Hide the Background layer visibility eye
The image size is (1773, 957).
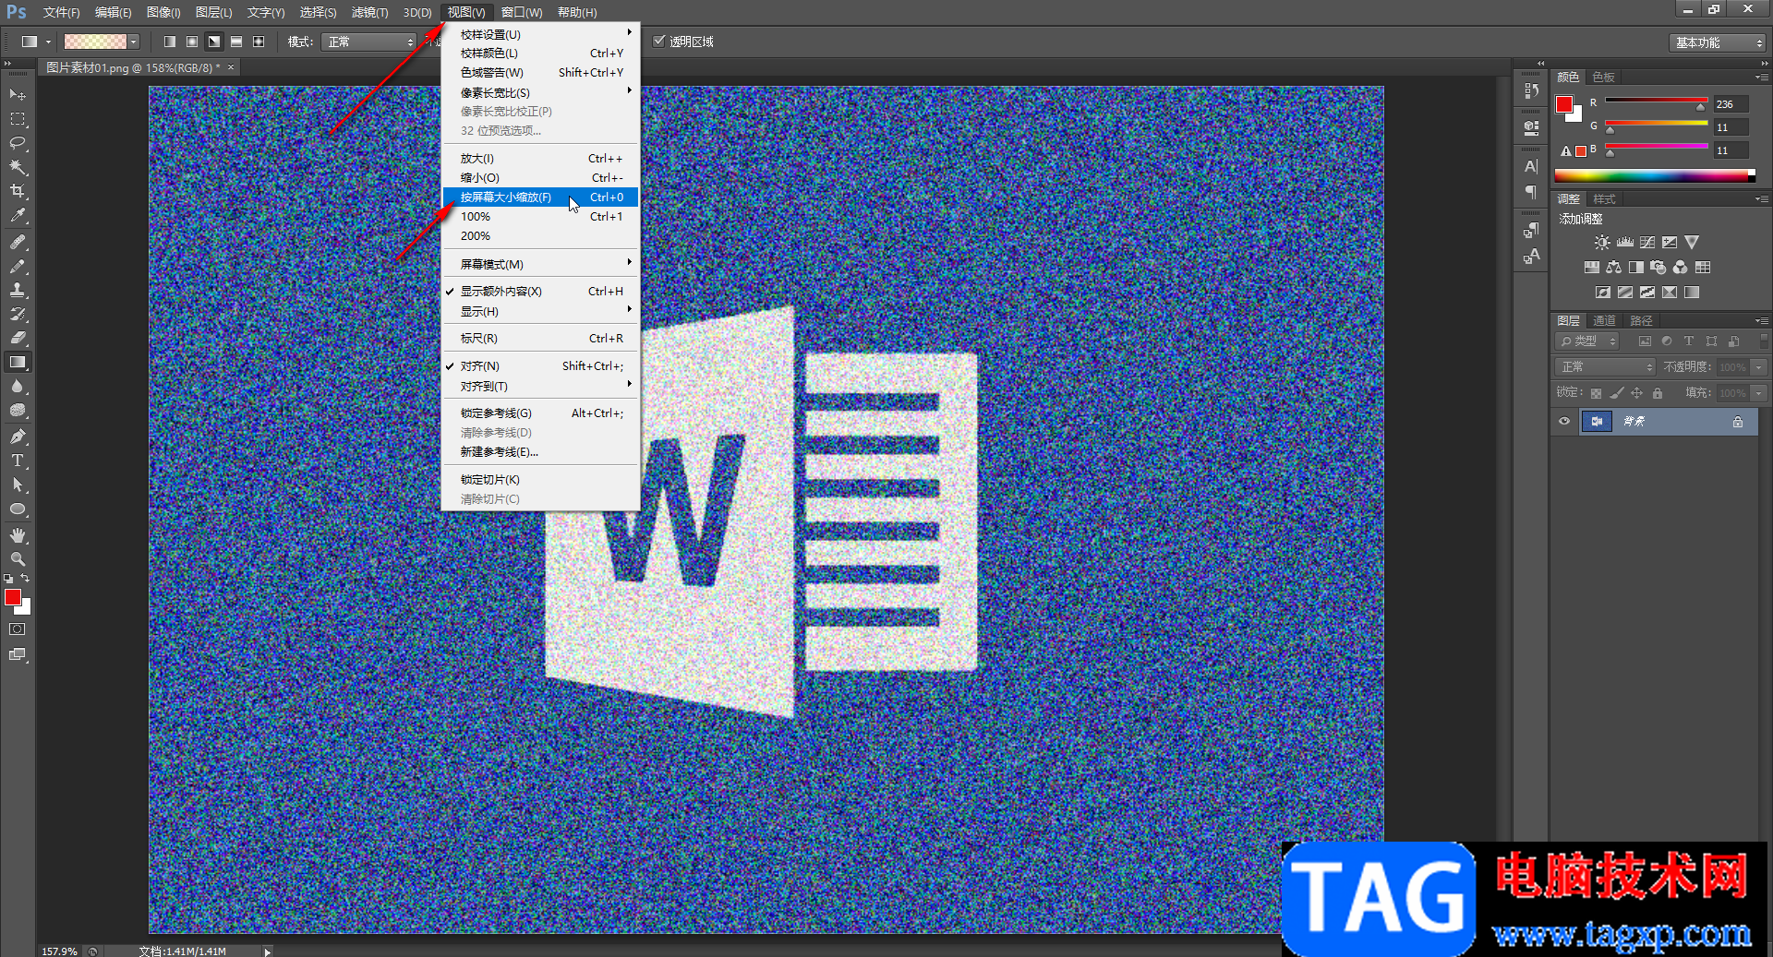click(1564, 422)
